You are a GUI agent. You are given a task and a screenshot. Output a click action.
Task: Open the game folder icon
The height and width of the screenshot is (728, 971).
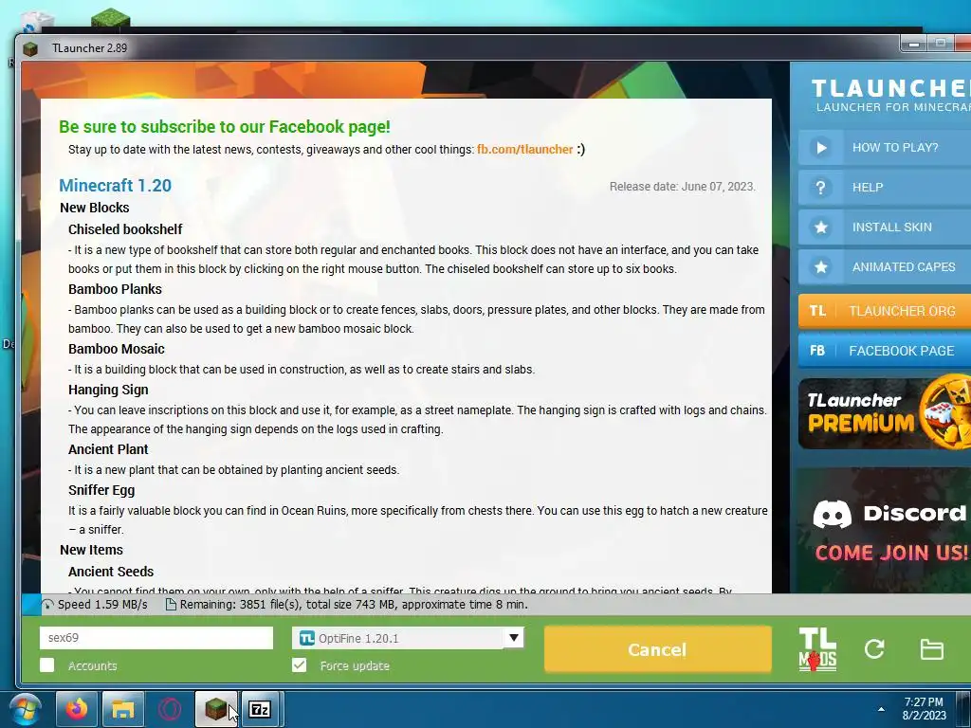[x=931, y=648]
